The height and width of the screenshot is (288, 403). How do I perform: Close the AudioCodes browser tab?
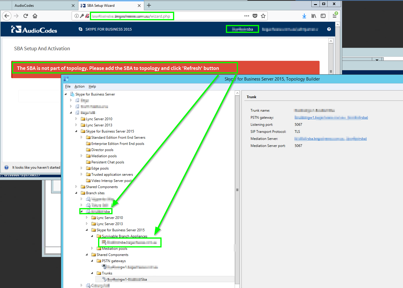pos(73,6)
